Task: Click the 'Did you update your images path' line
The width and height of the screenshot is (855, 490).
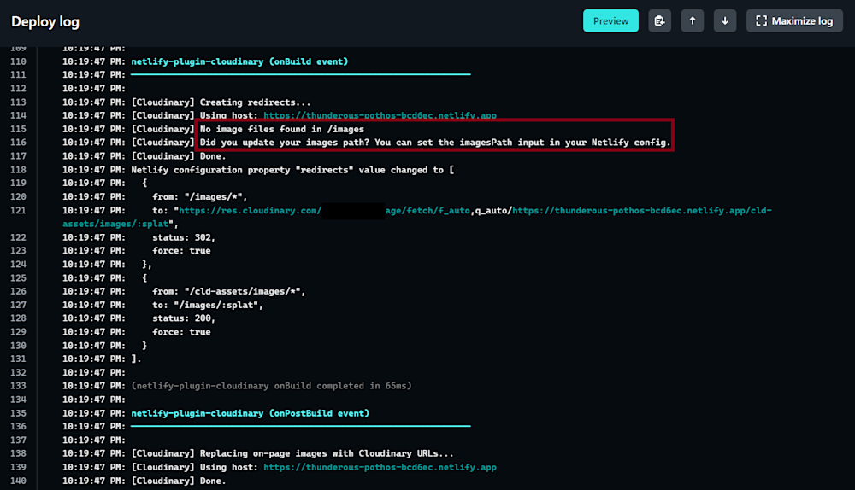Action: coord(434,143)
